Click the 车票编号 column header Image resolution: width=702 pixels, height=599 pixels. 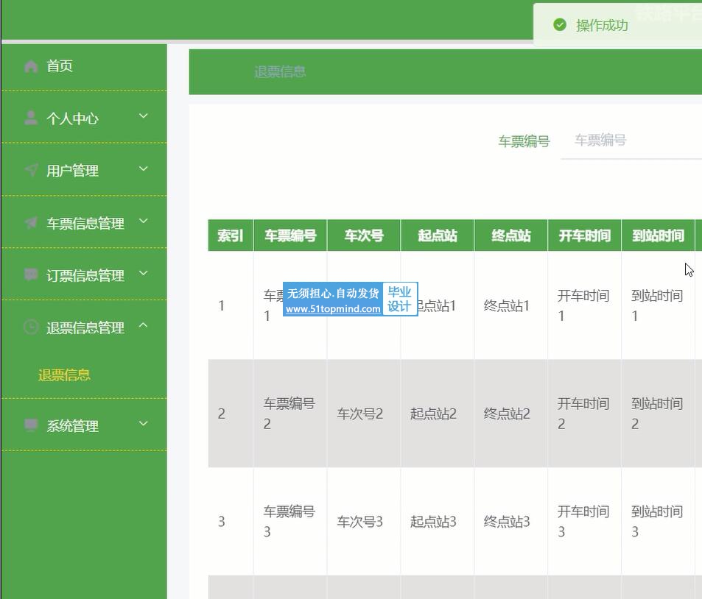coord(290,235)
